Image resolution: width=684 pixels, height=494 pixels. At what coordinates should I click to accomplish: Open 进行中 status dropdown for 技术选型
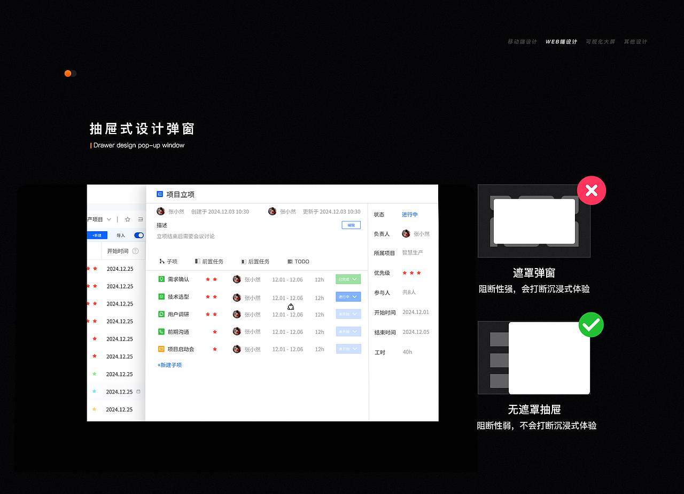tap(348, 296)
